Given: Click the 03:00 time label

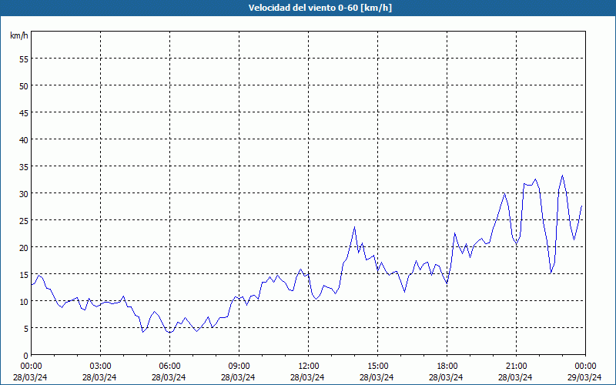Looking at the screenshot, I should 100,367.
